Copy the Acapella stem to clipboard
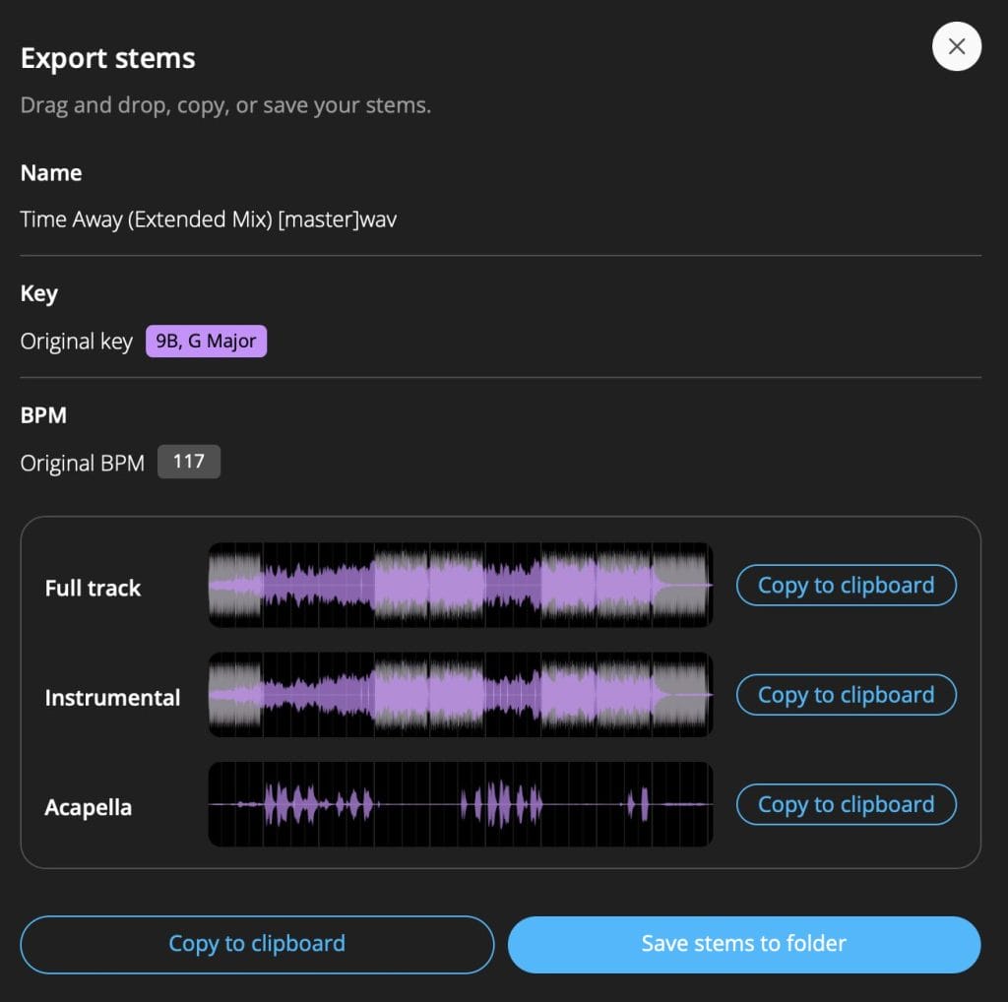The width and height of the screenshot is (1008, 1002). tap(846, 804)
